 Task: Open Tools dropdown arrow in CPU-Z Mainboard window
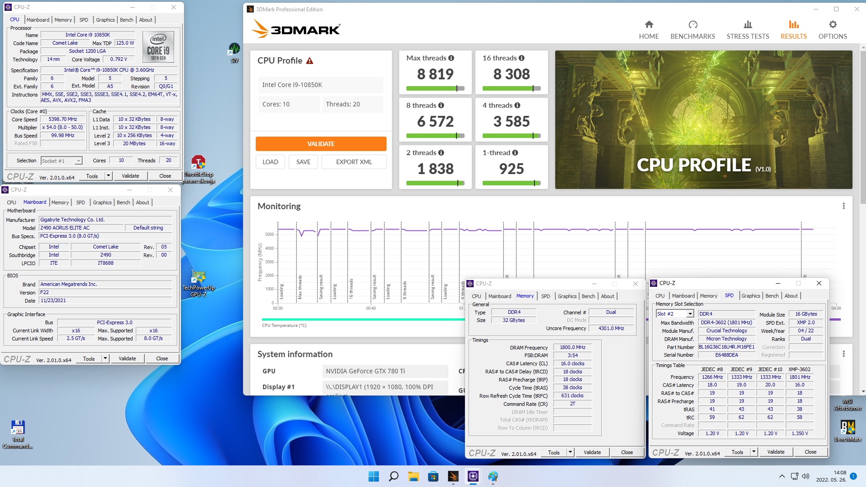[x=105, y=358]
